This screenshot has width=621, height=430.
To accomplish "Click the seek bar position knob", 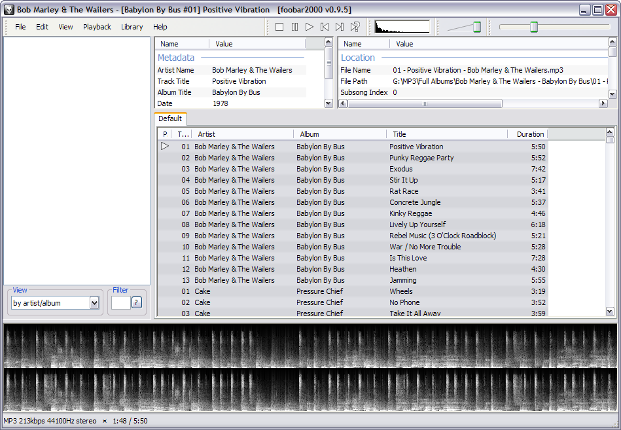I will [534, 27].
